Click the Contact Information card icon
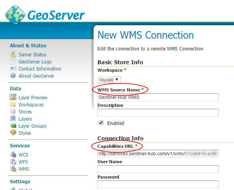 click(x=13, y=69)
